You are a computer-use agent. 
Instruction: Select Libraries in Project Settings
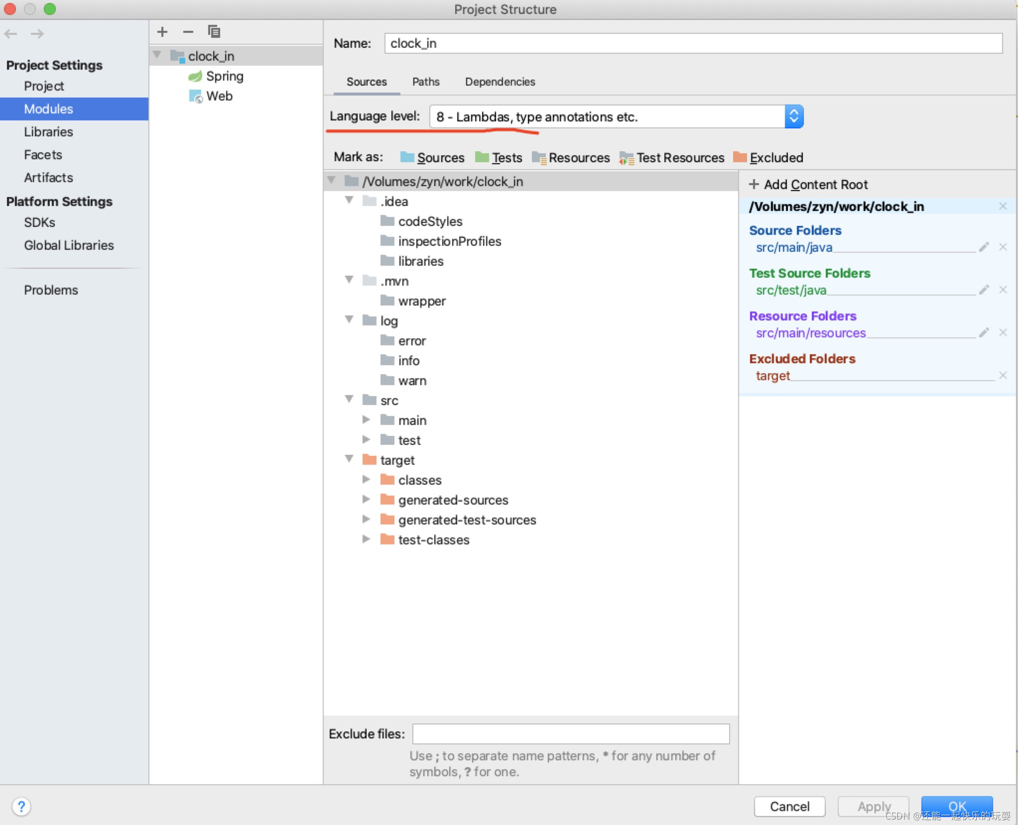point(48,132)
